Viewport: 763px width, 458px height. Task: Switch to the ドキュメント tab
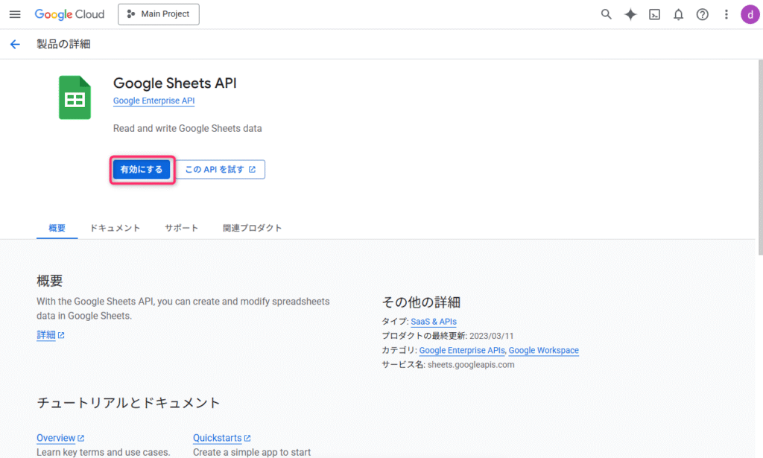[115, 228]
